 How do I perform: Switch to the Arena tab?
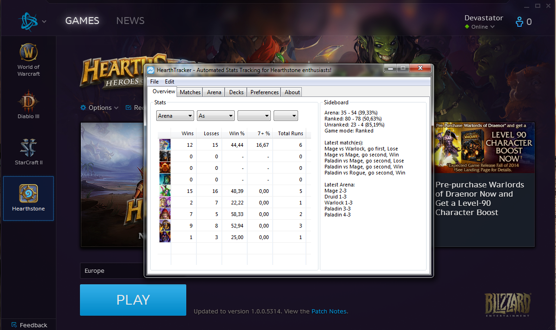tap(214, 92)
